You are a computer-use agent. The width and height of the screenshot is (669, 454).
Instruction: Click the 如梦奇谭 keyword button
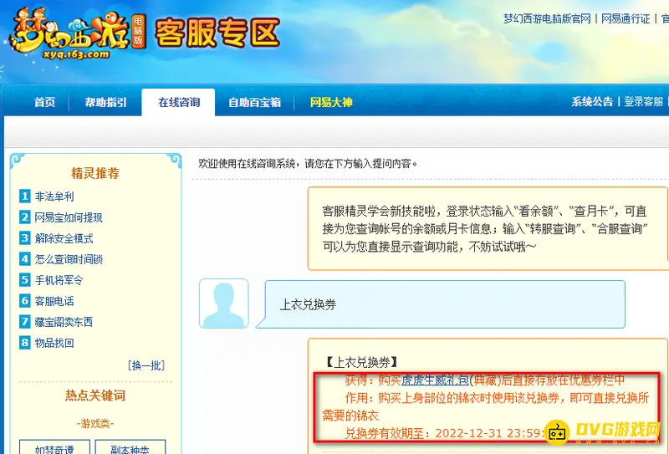(54, 447)
